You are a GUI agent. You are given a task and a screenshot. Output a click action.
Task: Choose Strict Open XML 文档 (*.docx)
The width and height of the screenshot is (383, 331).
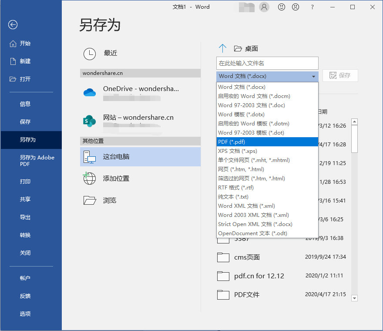[267, 224]
